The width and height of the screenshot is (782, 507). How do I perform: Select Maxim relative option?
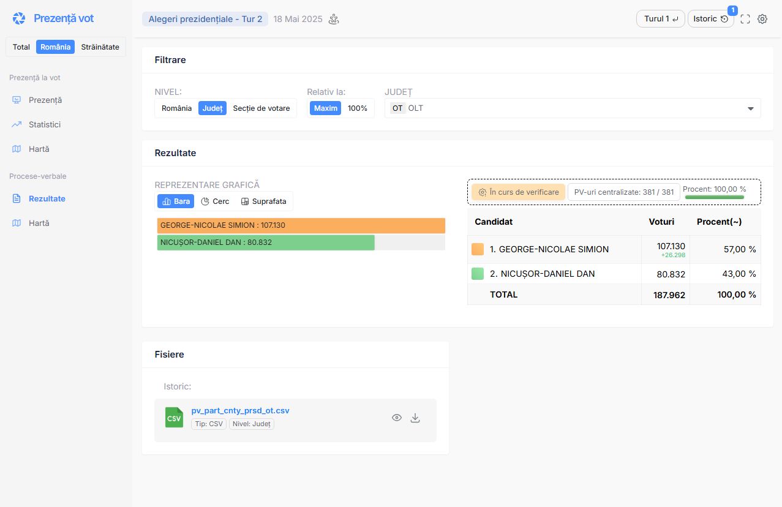click(326, 108)
